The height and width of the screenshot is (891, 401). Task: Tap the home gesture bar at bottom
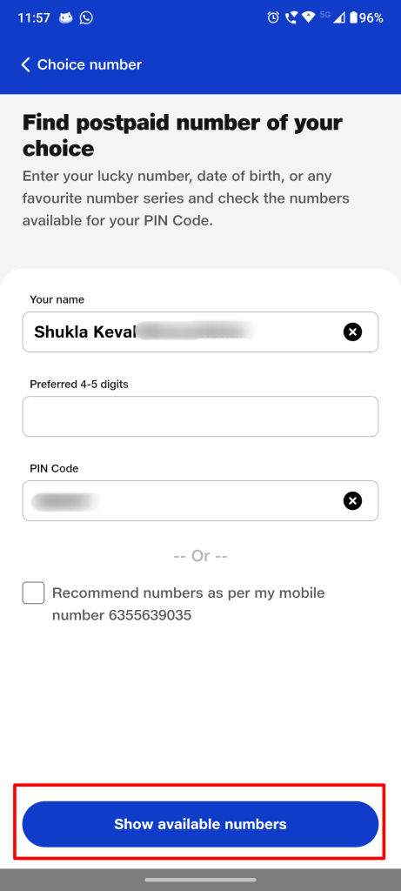pyautogui.click(x=200, y=880)
